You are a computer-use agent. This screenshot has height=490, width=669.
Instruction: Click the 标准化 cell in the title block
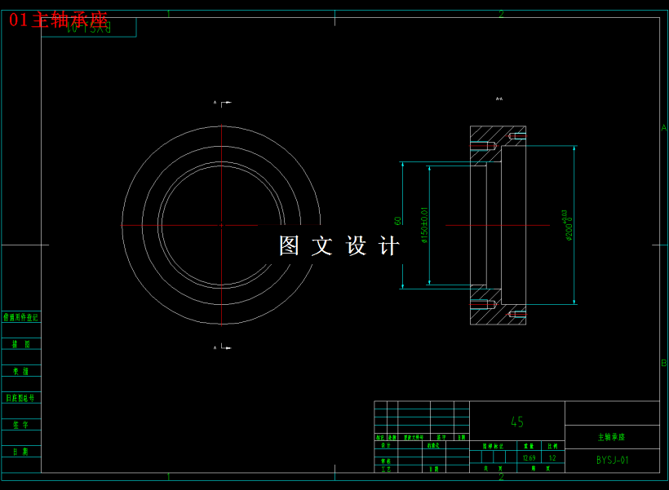433,445
